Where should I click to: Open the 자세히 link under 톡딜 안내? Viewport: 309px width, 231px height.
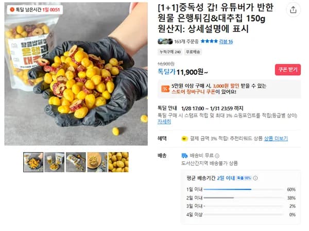(164, 122)
